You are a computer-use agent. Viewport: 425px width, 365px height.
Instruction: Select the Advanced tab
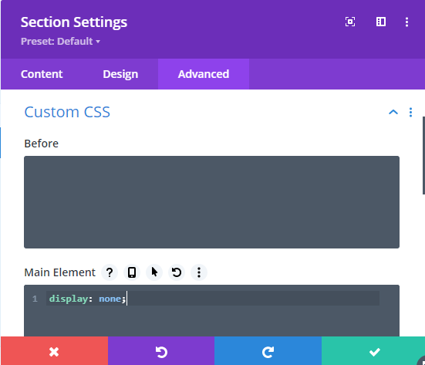click(x=204, y=74)
